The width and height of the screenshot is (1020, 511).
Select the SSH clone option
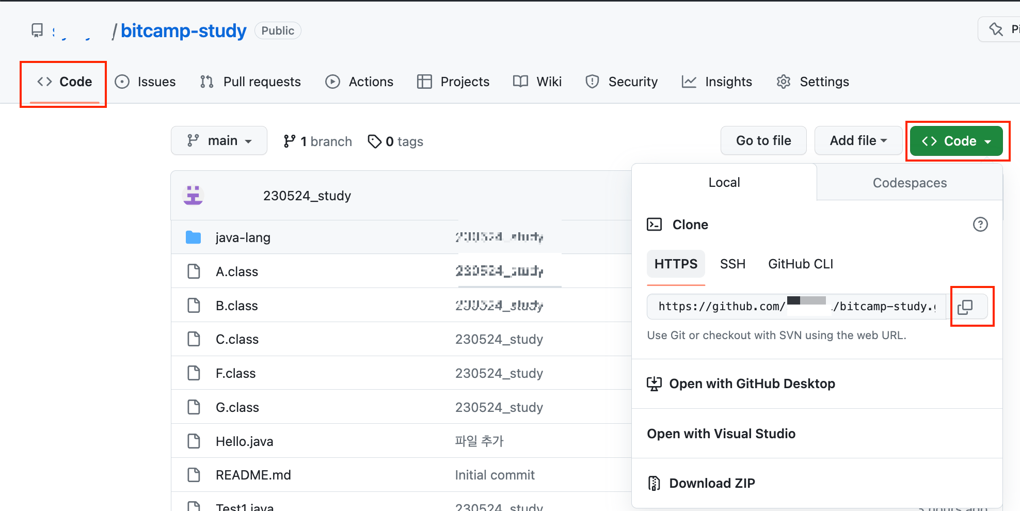coord(732,264)
